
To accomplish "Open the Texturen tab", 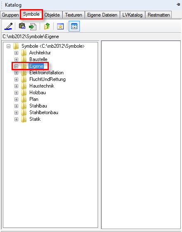I will [74, 15].
